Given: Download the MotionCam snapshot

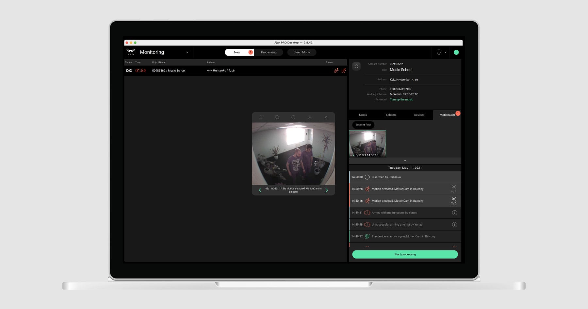Looking at the screenshot, I should [309, 117].
